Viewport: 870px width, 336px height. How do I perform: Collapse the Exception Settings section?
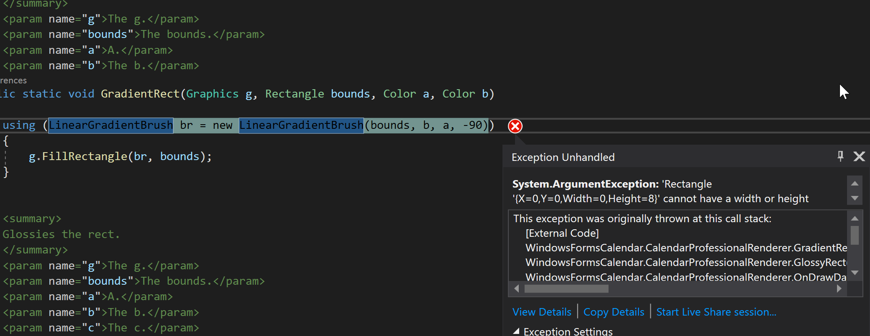tap(516, 331)
